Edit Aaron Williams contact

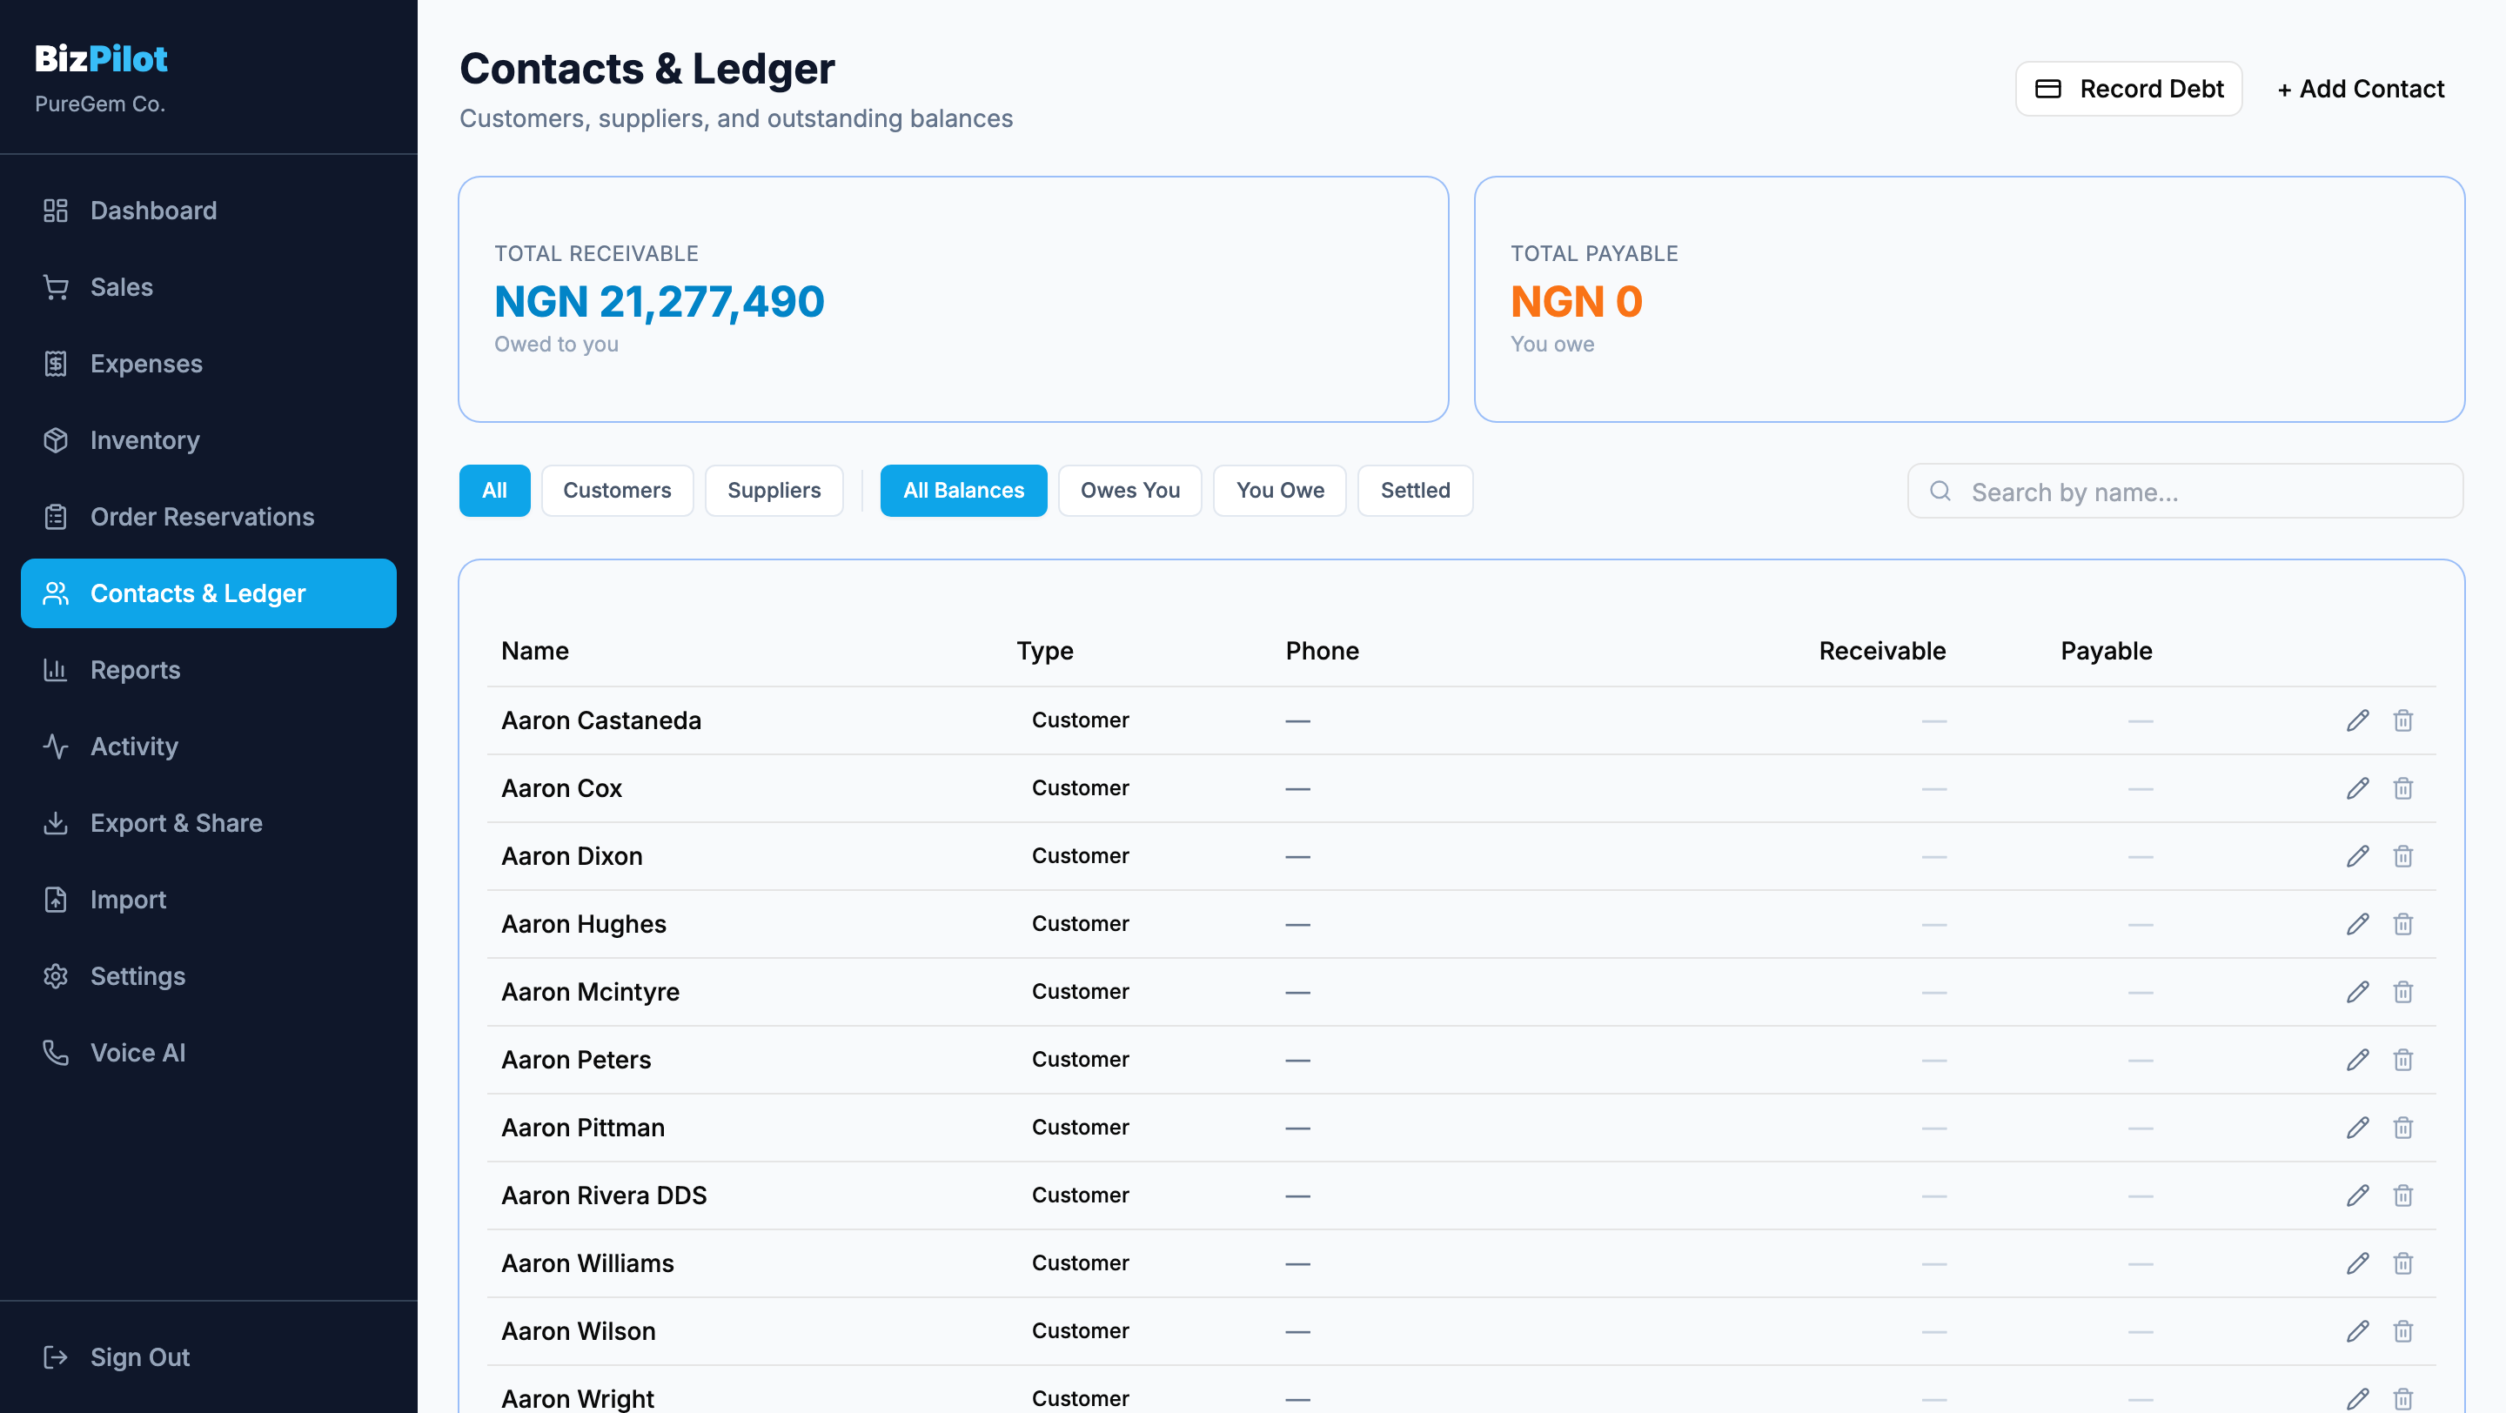tap(2357, 1263)
